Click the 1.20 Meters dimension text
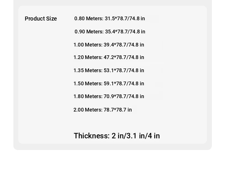The height and width of the screenshot is (172, 225). [x=109, y=57]
